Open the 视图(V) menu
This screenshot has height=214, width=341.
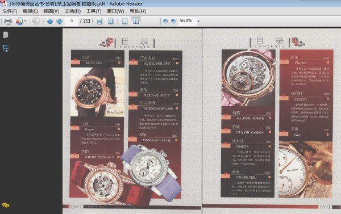51,11
